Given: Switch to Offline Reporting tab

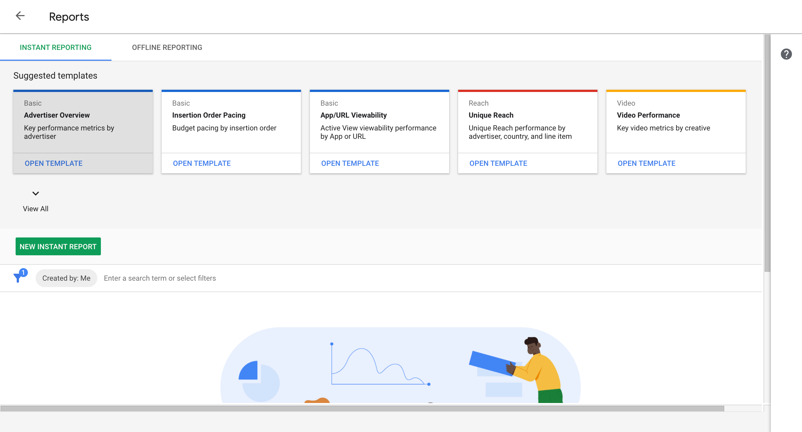Looking at the screenshot, I should (x=167, y=47).
